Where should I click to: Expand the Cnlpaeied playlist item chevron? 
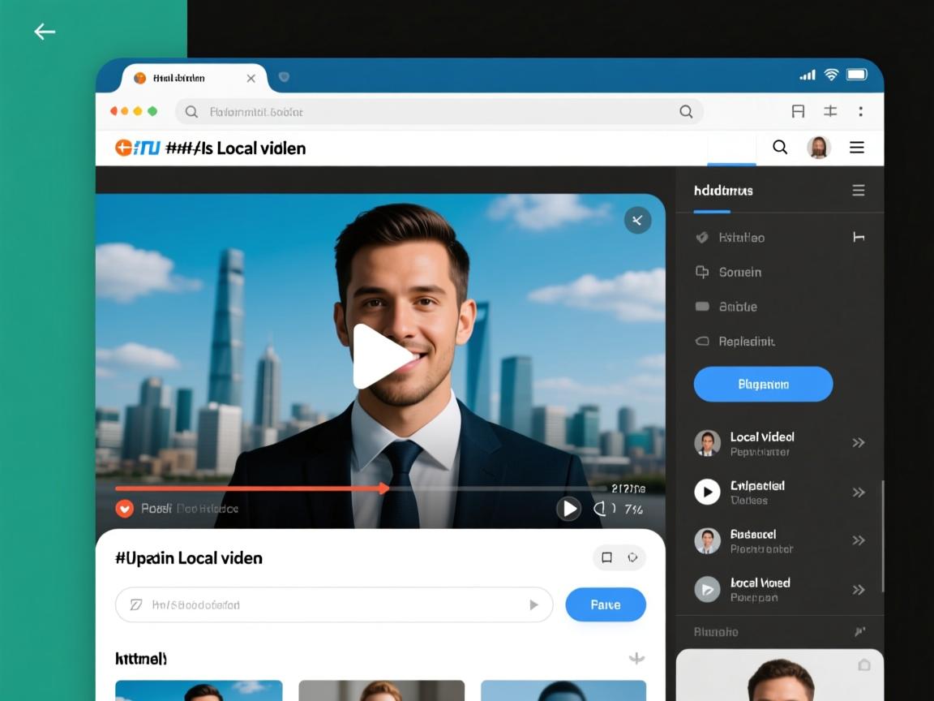[x=859, y=492]
